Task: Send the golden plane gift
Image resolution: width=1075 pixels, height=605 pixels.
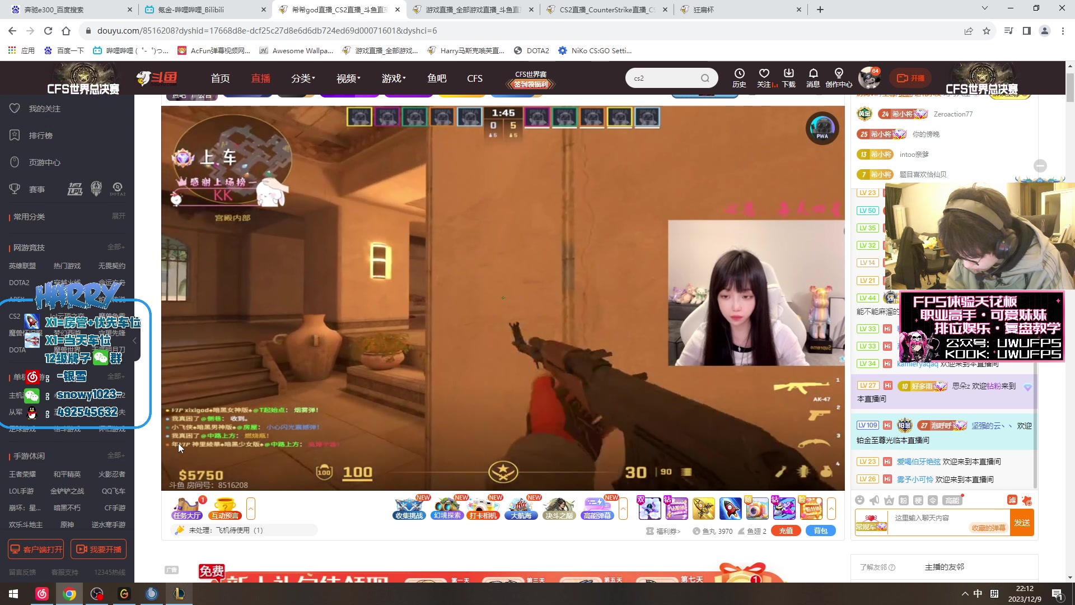Action: (x=703, y=509)
